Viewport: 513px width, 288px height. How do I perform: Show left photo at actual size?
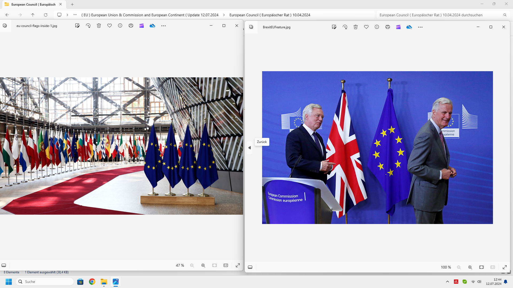coord(226,265)
